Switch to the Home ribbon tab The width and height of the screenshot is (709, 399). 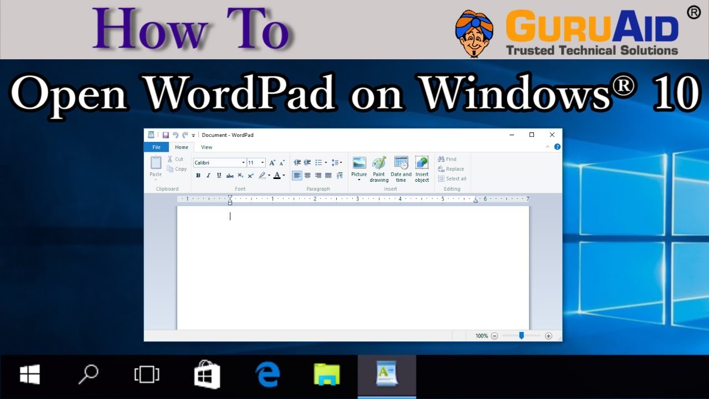pos(182,147)
